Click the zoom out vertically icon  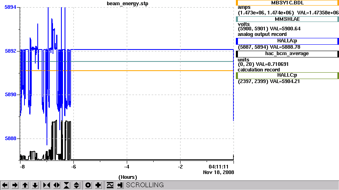pyautogui.click(x=77, y=185)
